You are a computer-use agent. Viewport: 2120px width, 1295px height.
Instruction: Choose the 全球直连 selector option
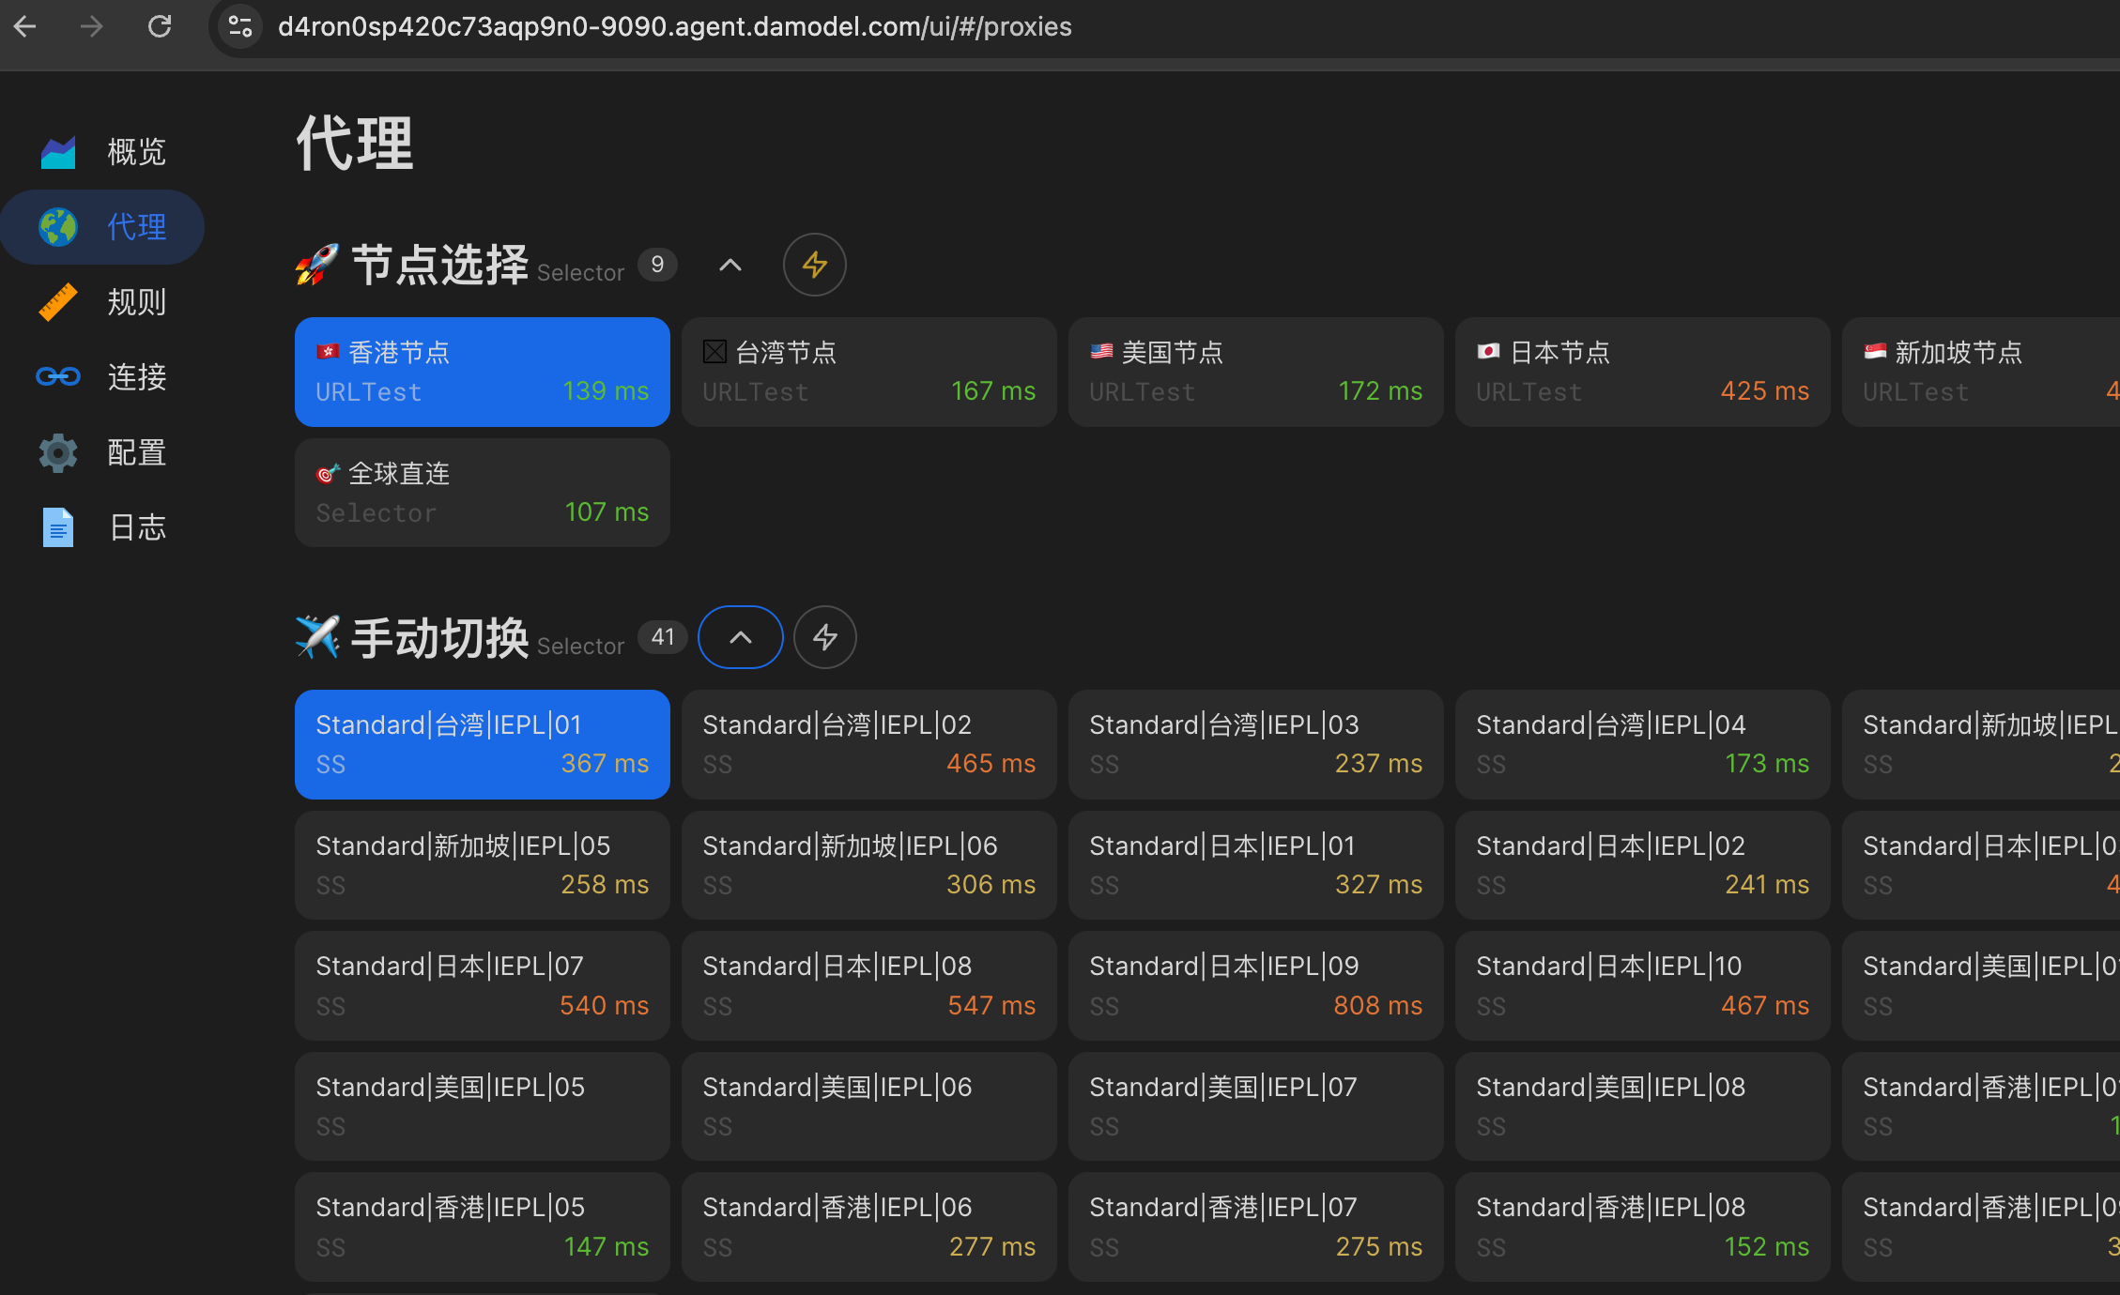(x=482, y=493)
